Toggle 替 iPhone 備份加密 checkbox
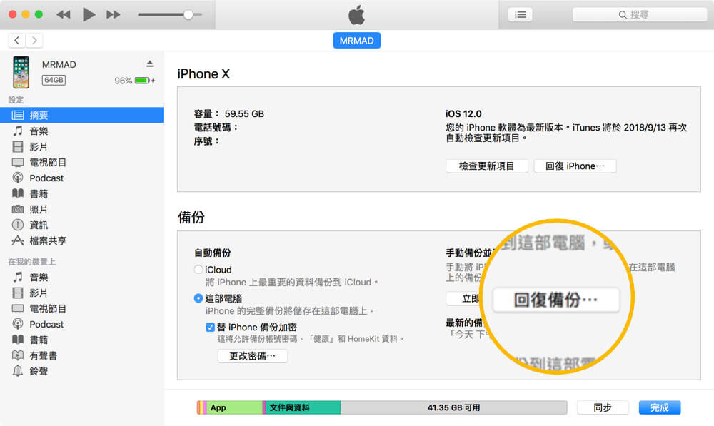The width and height of the screenshot is (714, 426). pos(210,328)
